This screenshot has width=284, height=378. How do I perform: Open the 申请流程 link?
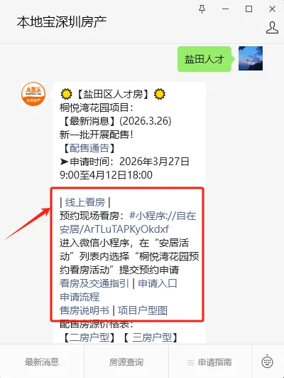point(80,297)
